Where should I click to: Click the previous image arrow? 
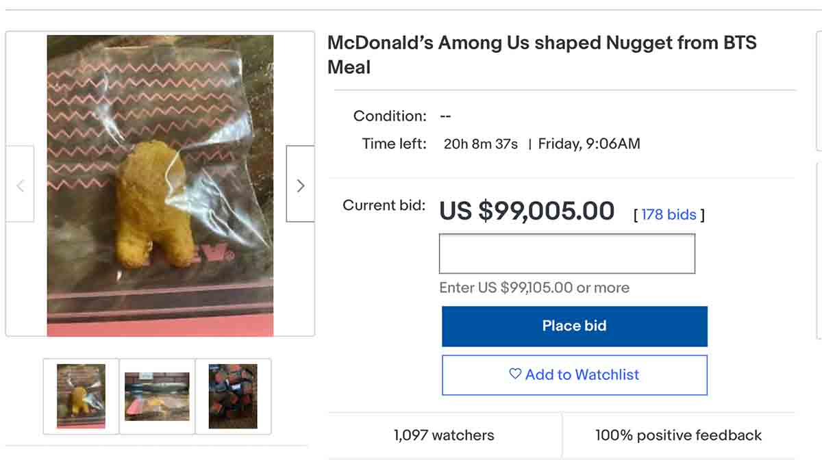tap(20, 185)
